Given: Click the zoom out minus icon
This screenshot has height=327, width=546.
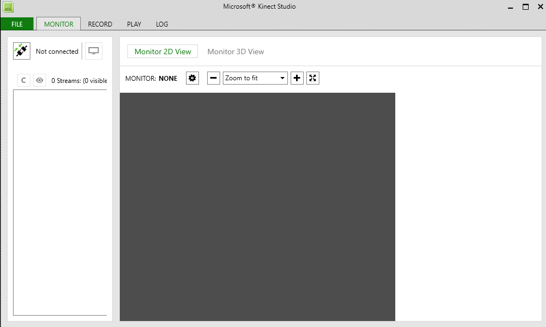Looking at the screenshot, I should 213,78.
